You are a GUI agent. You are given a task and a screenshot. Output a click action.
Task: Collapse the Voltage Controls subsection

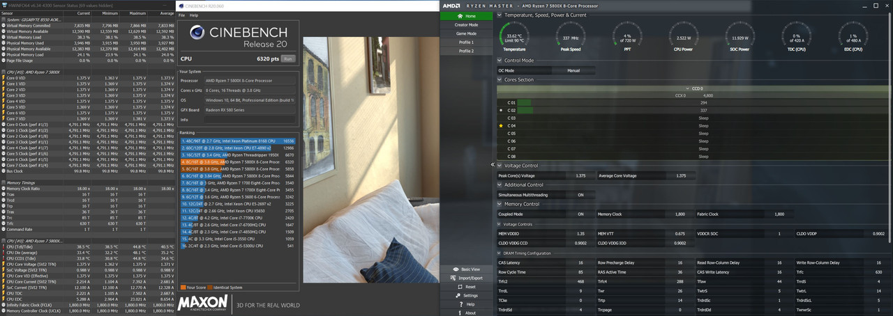[500, 224]
